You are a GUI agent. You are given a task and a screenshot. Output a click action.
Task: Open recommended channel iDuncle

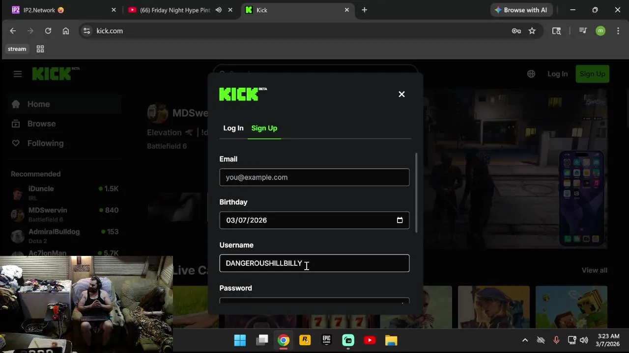(x=64, y=193)
